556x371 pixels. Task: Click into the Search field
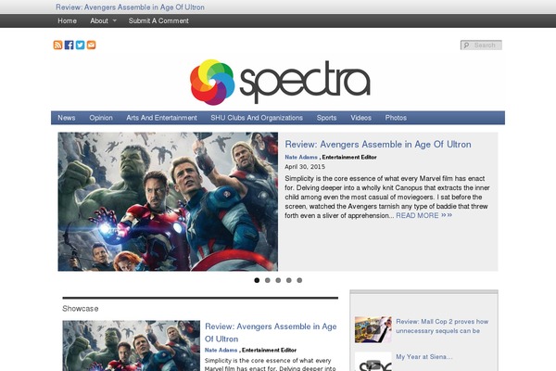pyautogui.click(x=481, y=45)
